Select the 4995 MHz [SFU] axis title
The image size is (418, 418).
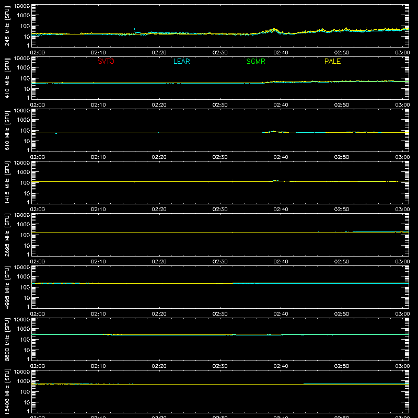pos(7,287)
